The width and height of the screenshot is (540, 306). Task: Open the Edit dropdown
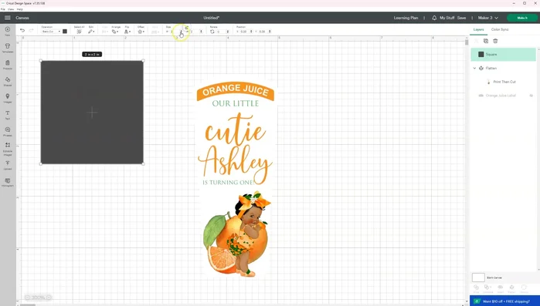click(x=91, y=32)
